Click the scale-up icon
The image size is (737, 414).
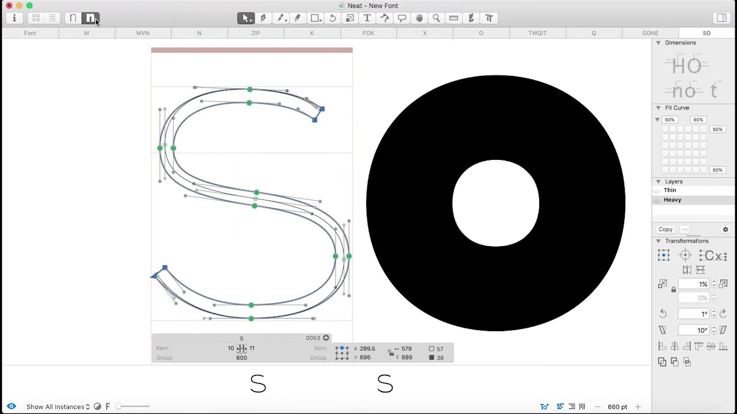pos(723,284)
